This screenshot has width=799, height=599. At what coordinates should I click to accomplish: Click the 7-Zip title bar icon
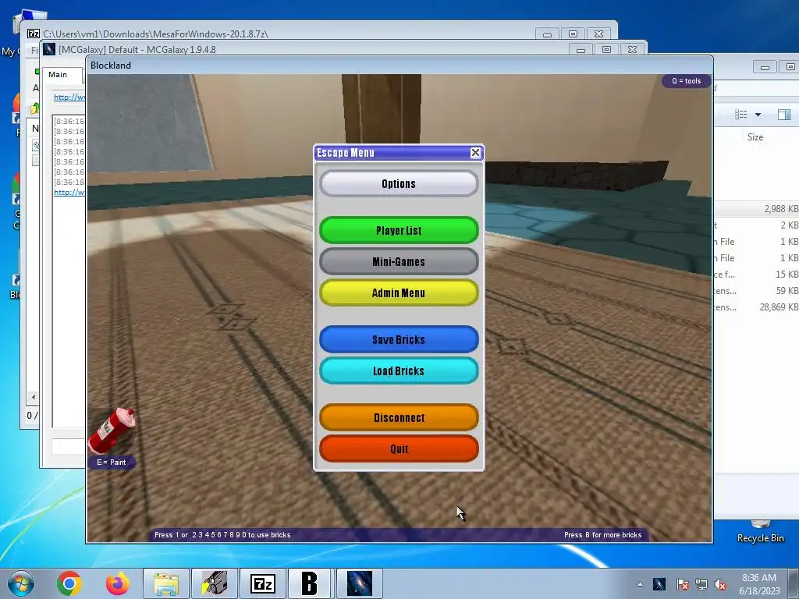tap(34, 34)
